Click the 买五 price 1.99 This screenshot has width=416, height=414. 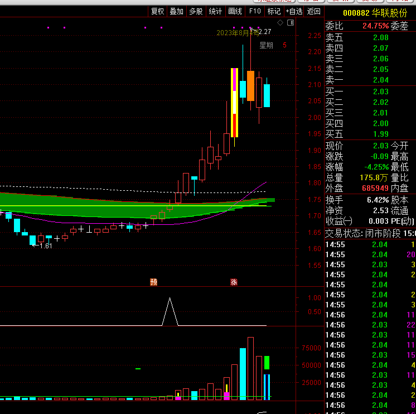click(x=381, y=134)
